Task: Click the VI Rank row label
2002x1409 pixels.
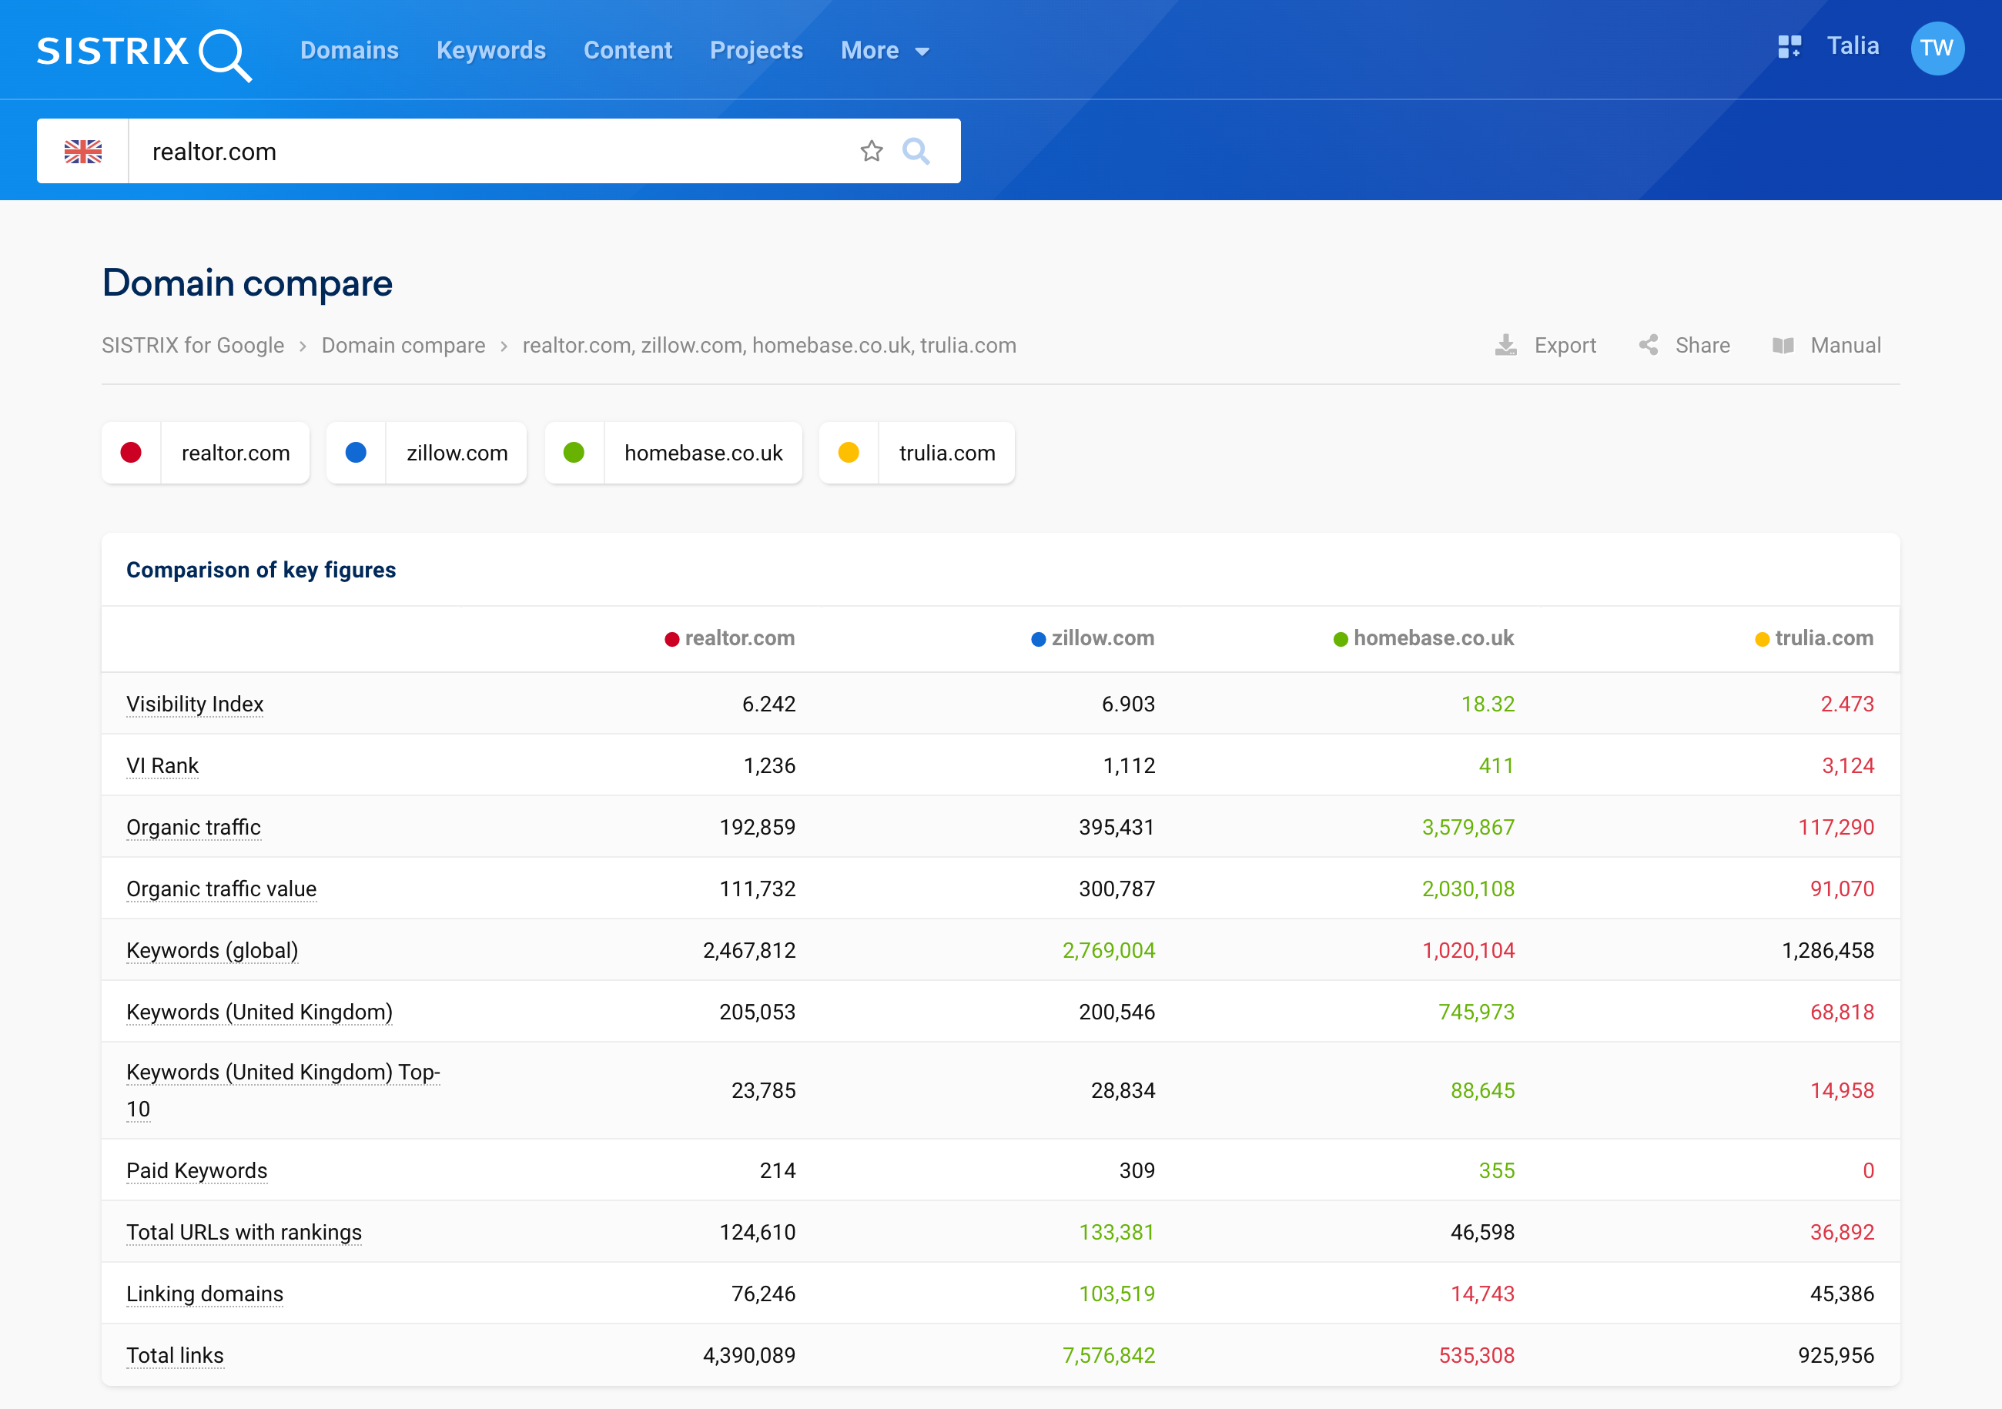Action: pyautogui.click(x=162, y=765)
